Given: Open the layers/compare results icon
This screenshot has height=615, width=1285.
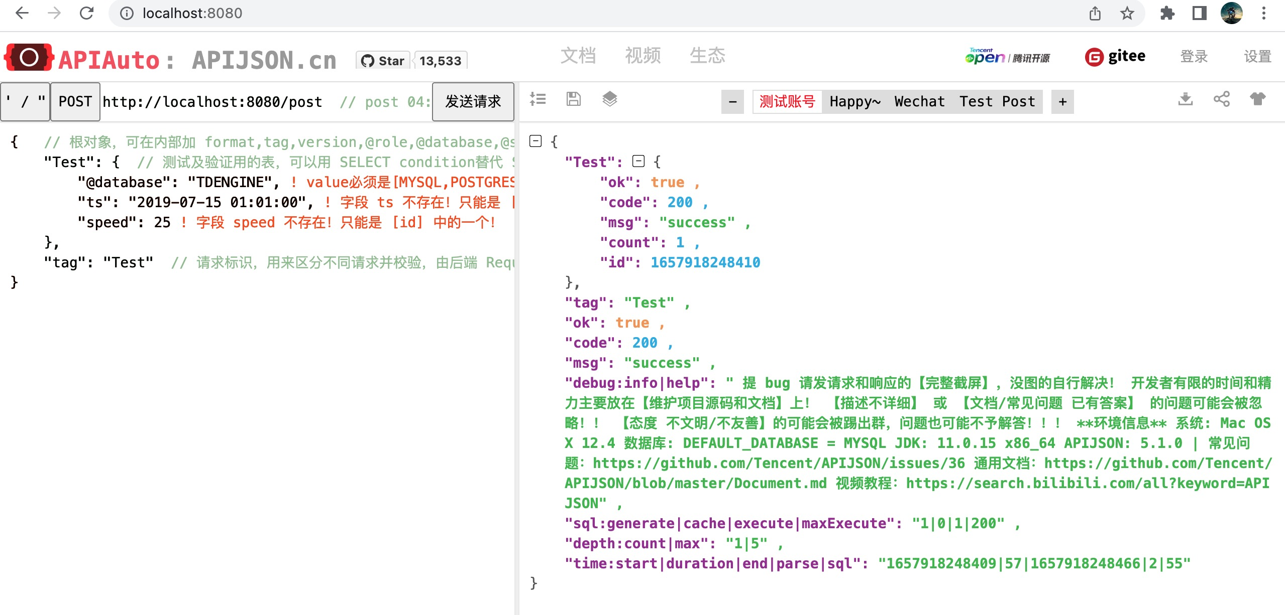Looking at the screenshot, I should click(x=610, y=99).
